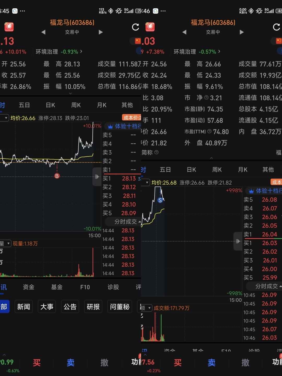Open 其他 tab in left screenshot

click(x=127, y=105)
